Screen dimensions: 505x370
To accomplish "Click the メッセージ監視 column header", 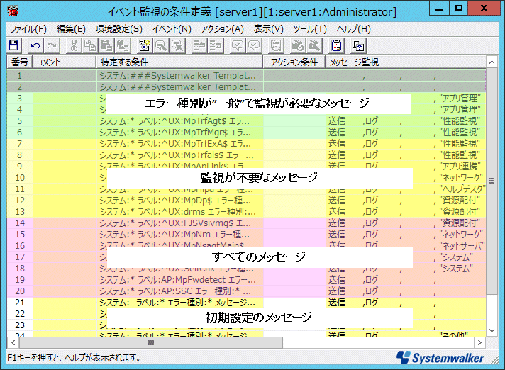I will coord(355,62).
